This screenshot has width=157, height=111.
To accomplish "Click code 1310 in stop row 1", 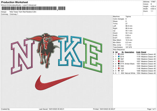I will click(138, 54).
